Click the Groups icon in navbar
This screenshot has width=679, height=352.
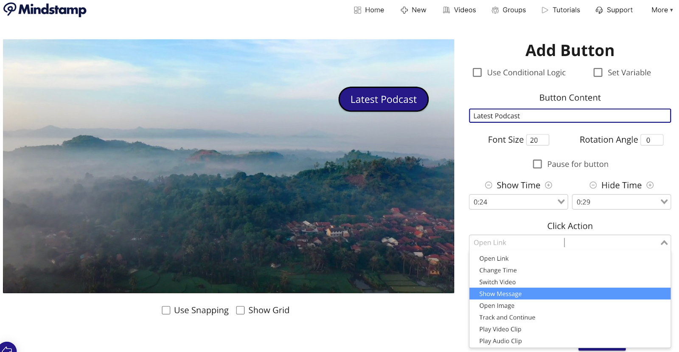pyautogui.click(x=495, y=10)
